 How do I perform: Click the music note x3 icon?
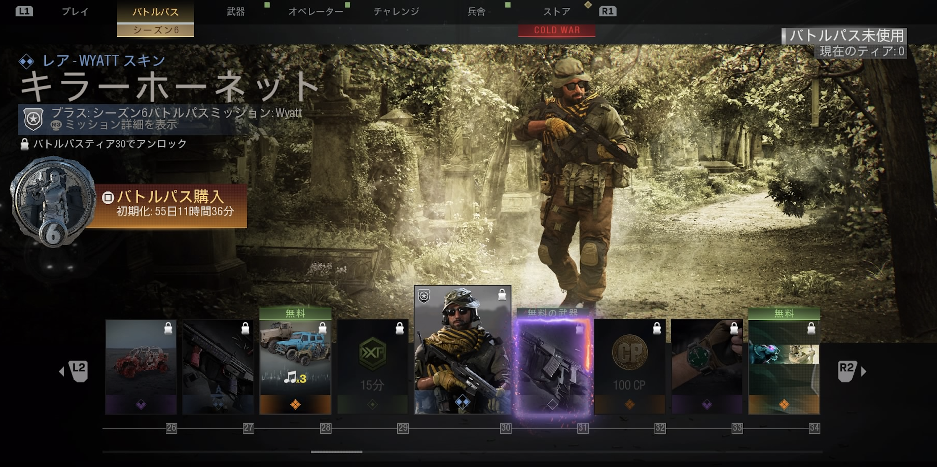point(295,377)
